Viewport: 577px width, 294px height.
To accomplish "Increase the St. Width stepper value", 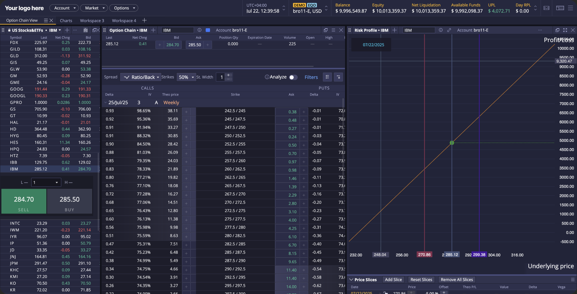I will click(228, 75).
